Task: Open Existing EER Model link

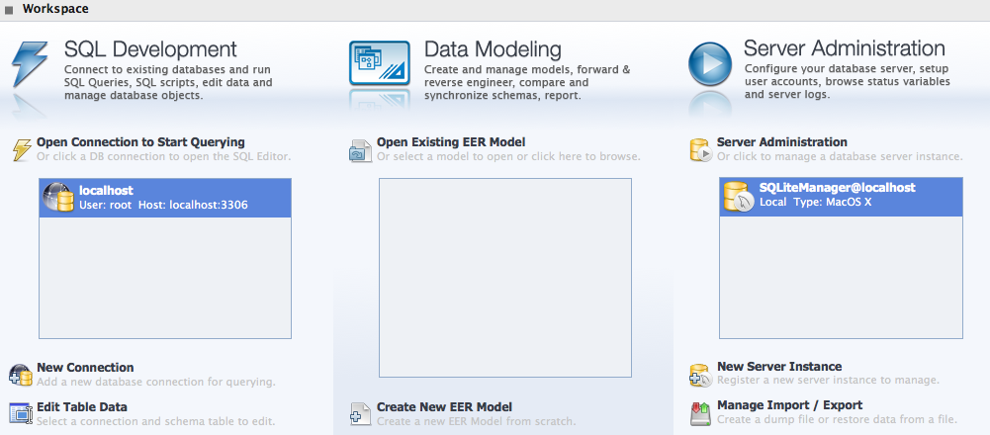Action: pos(451,142)
